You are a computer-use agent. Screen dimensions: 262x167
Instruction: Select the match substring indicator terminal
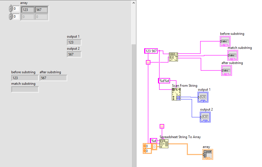(x=233, y=55)
